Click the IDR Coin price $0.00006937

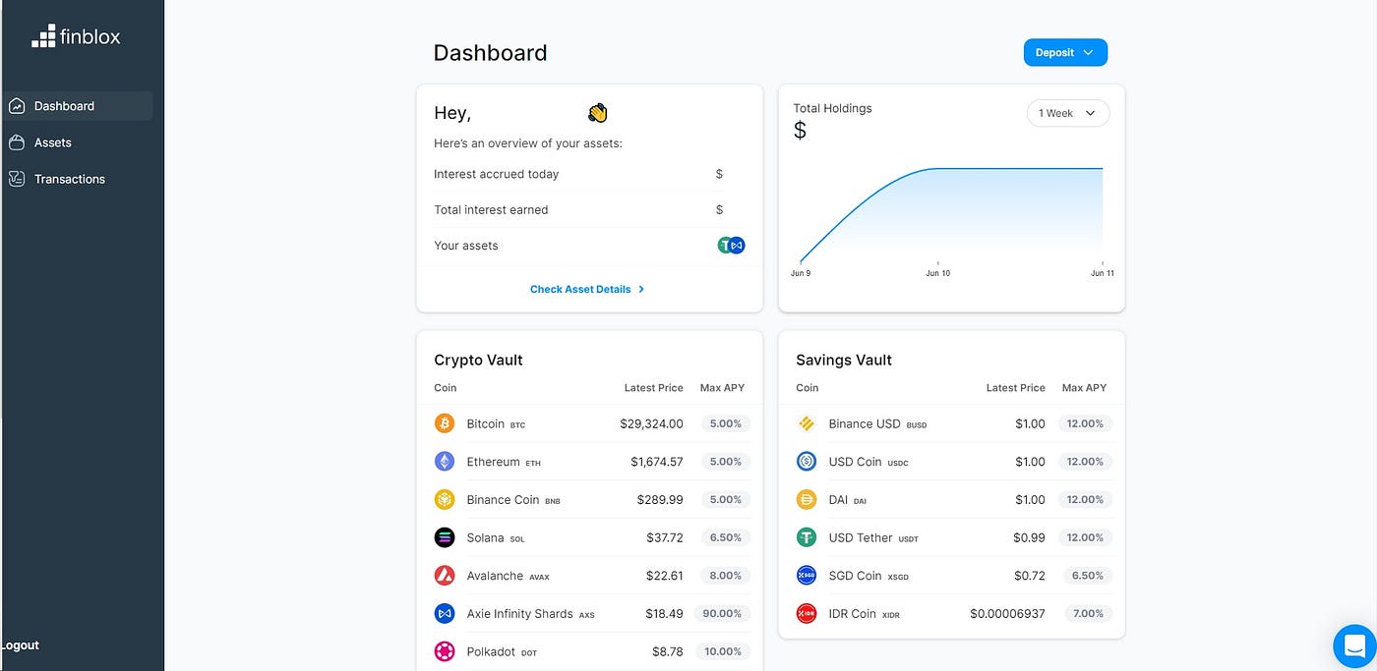coord(1007,613)
